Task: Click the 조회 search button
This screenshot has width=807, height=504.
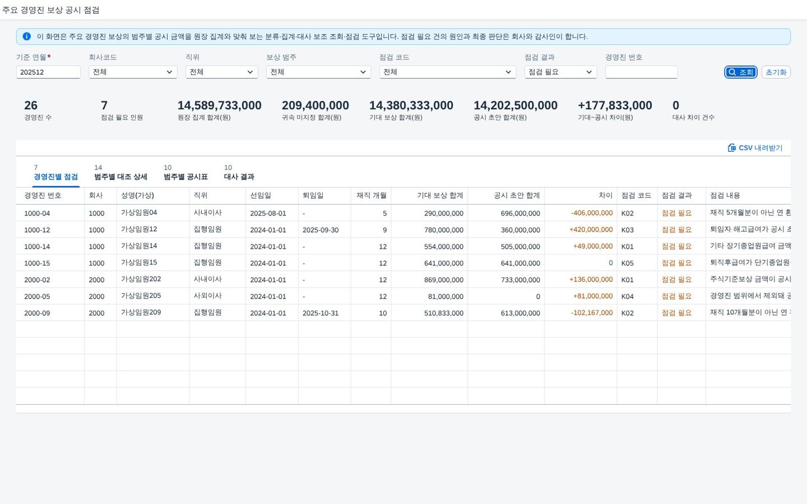Action: [741, 72]
